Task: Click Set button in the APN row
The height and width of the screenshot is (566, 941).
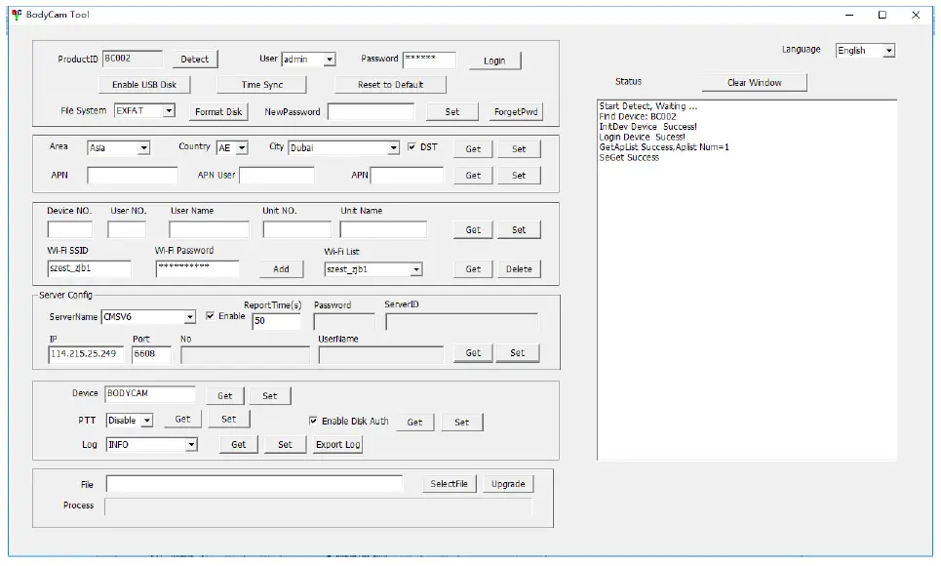Action: pos(519,176)
